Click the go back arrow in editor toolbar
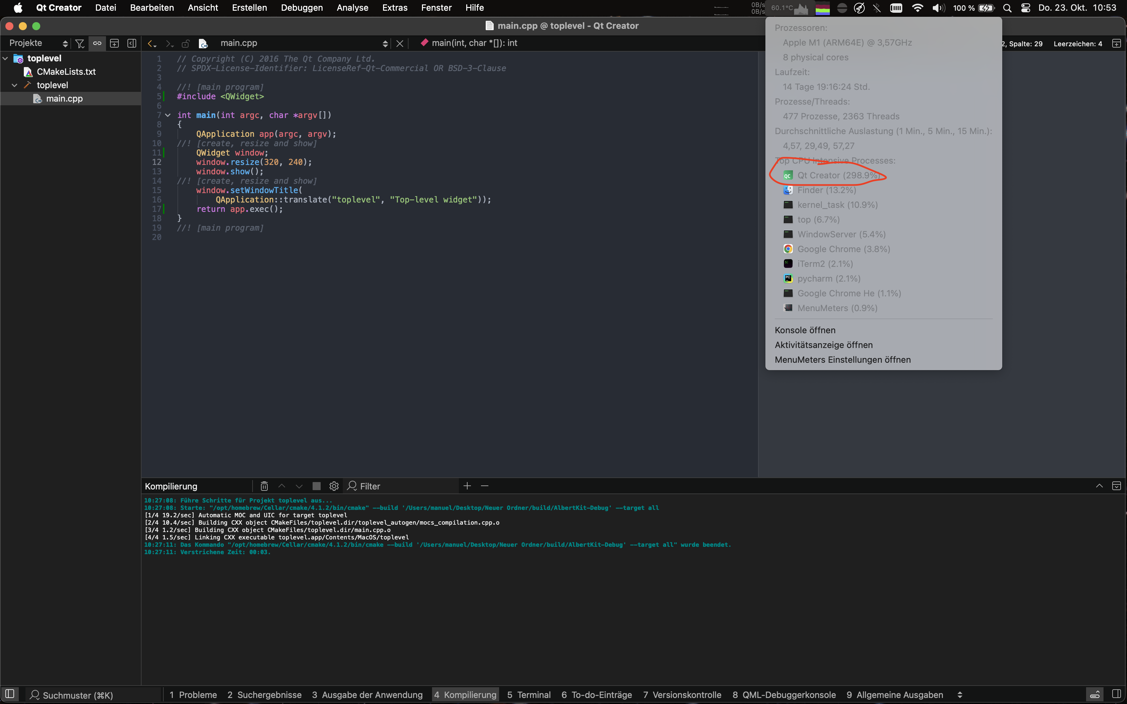The image size is (1127, 704). click(x=150, y=44)
